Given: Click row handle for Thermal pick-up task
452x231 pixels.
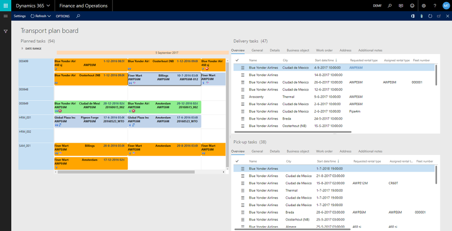Looking at the screenshot, I should click(243, 190).
